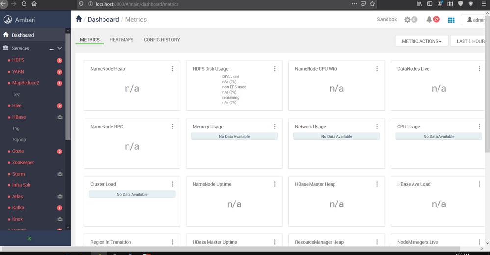Click the Ambari logo icon

[x=8, y=20]
